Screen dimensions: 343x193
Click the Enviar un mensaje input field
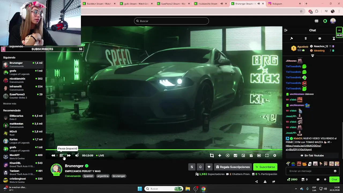coord(312,171)
